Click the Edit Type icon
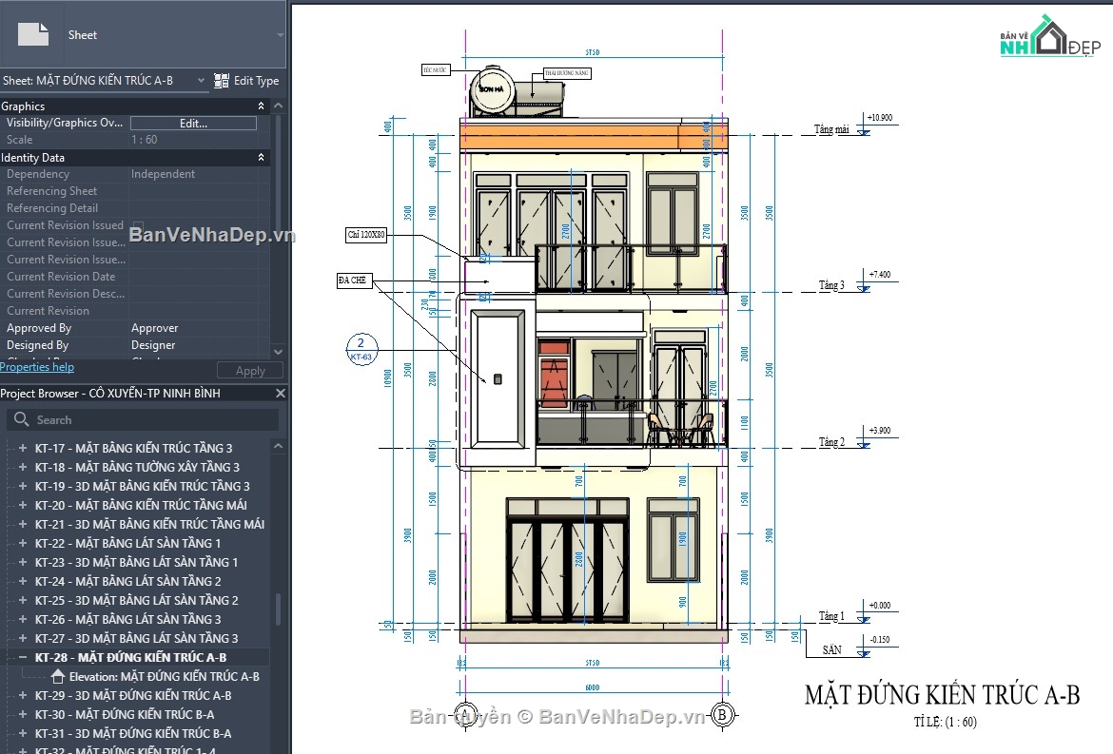 (x=222, y=81)
